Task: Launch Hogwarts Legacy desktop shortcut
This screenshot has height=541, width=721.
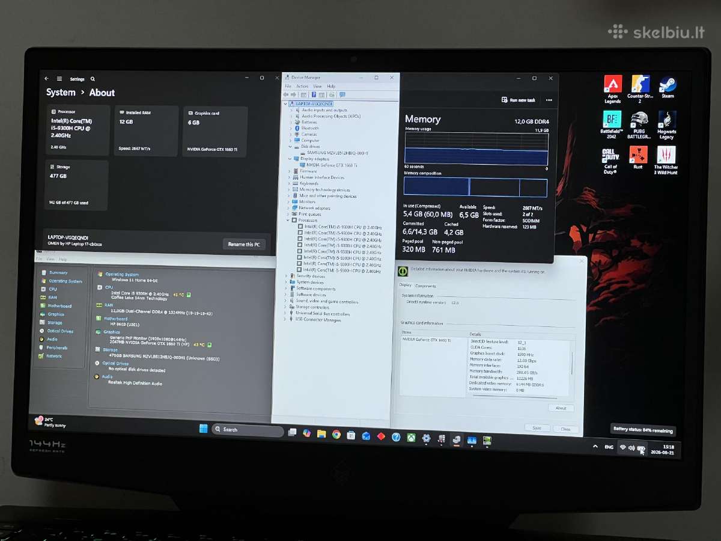Action: (x=666, y=124)
